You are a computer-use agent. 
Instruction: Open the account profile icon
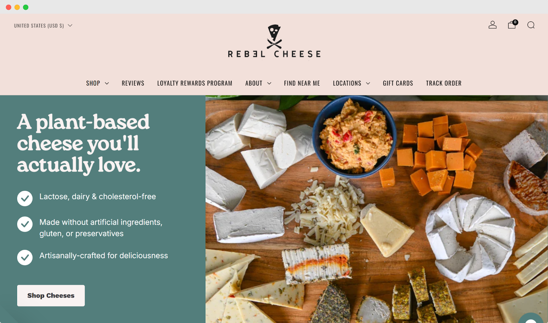(x=493, y=25)
